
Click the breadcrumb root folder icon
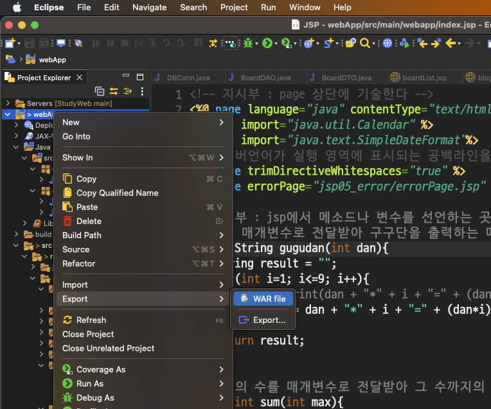(10, 59)
